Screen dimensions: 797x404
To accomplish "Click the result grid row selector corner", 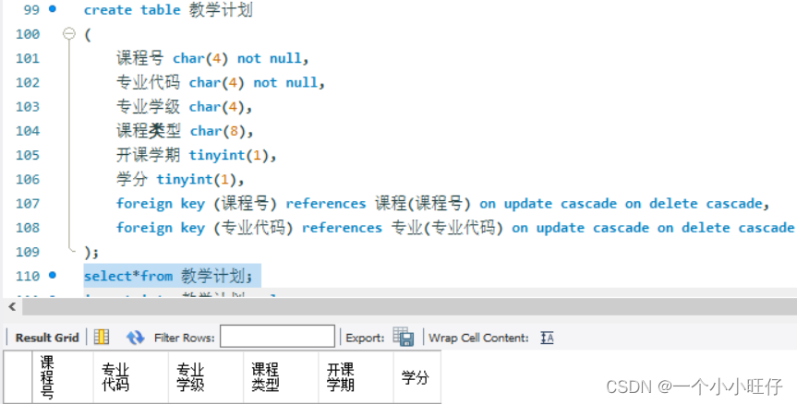I will point(18,377).
